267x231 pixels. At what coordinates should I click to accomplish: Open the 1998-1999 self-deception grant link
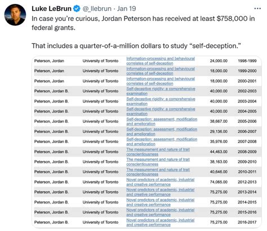[161, 61]
